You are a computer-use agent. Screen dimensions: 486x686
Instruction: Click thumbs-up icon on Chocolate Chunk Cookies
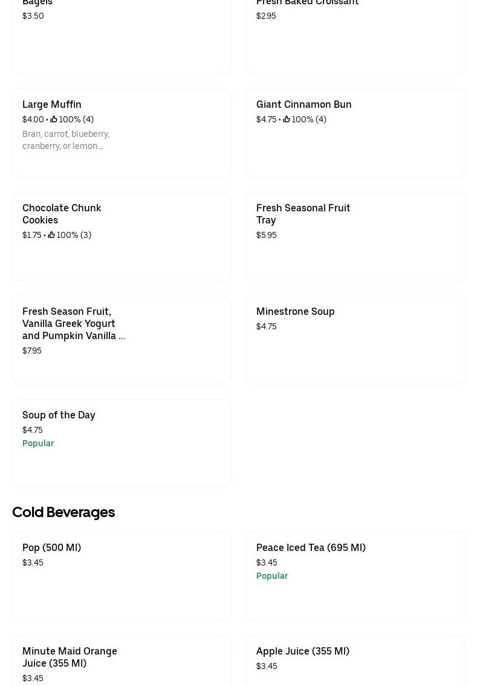click(51, 236)
